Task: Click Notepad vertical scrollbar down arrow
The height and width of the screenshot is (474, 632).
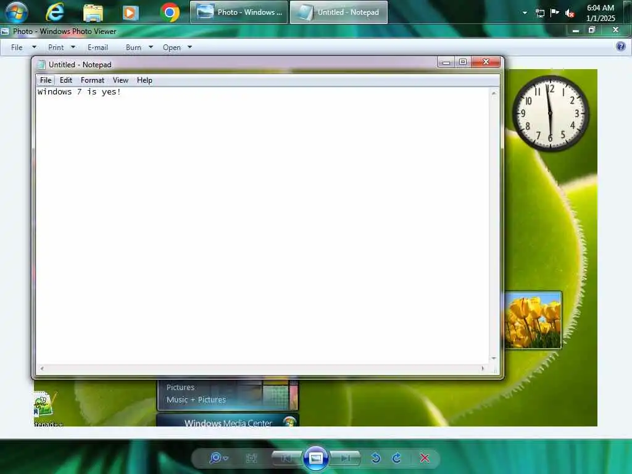Action: click(494, 359)
